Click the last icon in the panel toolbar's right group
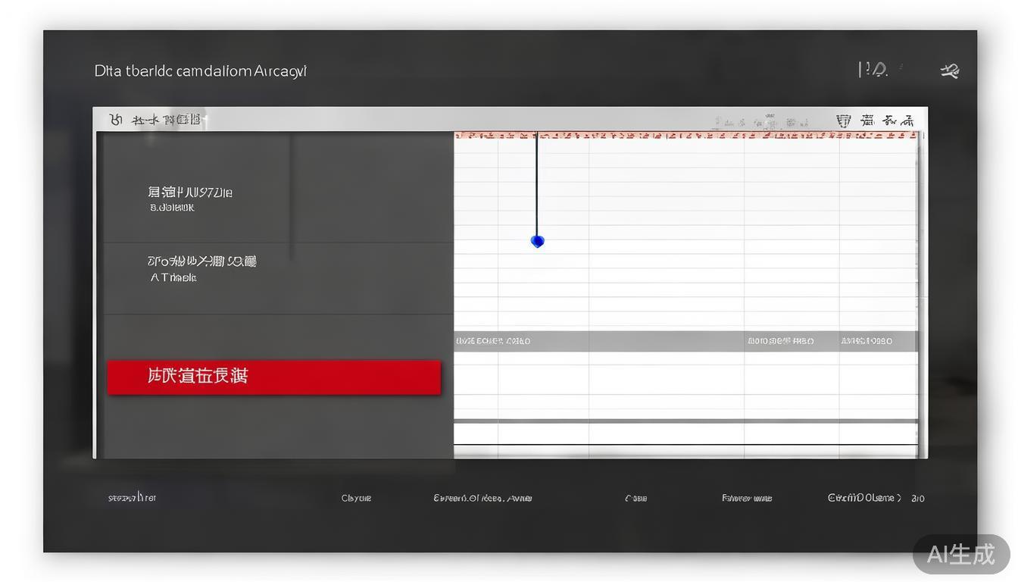Image resolution: width=1018 pixels, height=582 pixels. pyautogui.click(x=898, y=120)
